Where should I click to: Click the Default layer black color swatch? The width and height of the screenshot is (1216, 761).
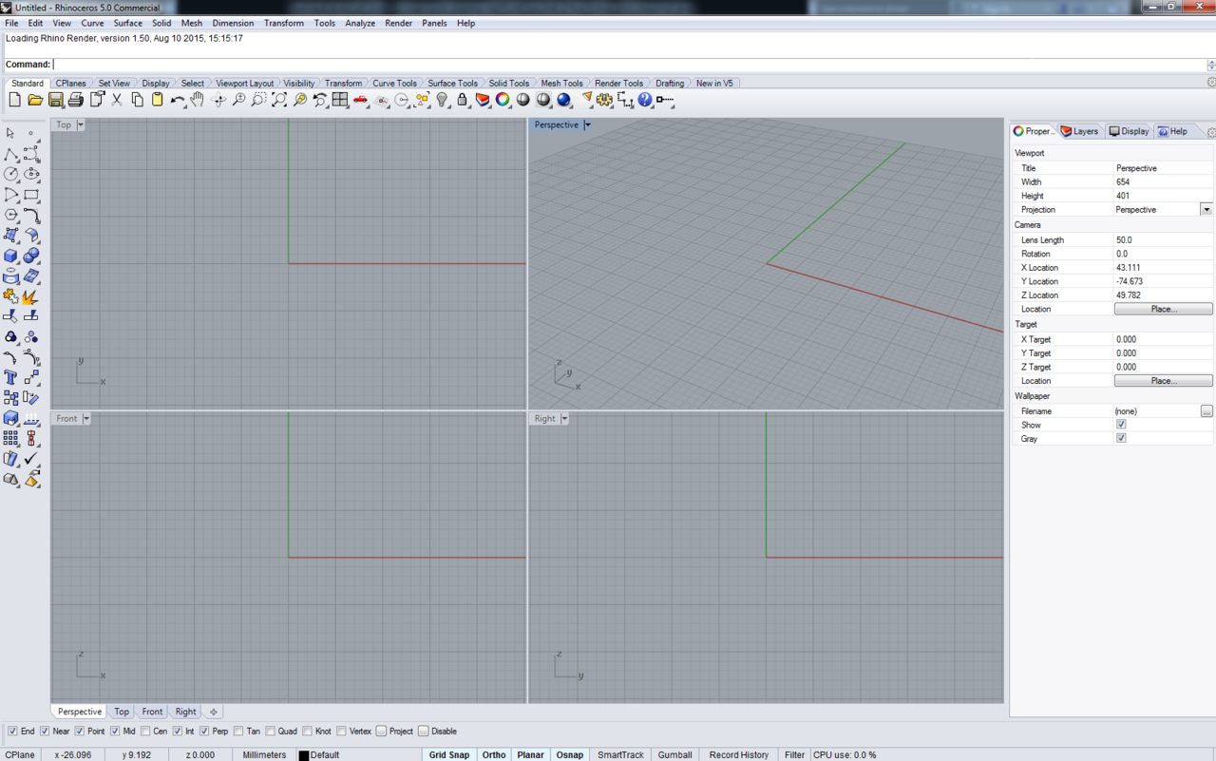click(304, 755)
